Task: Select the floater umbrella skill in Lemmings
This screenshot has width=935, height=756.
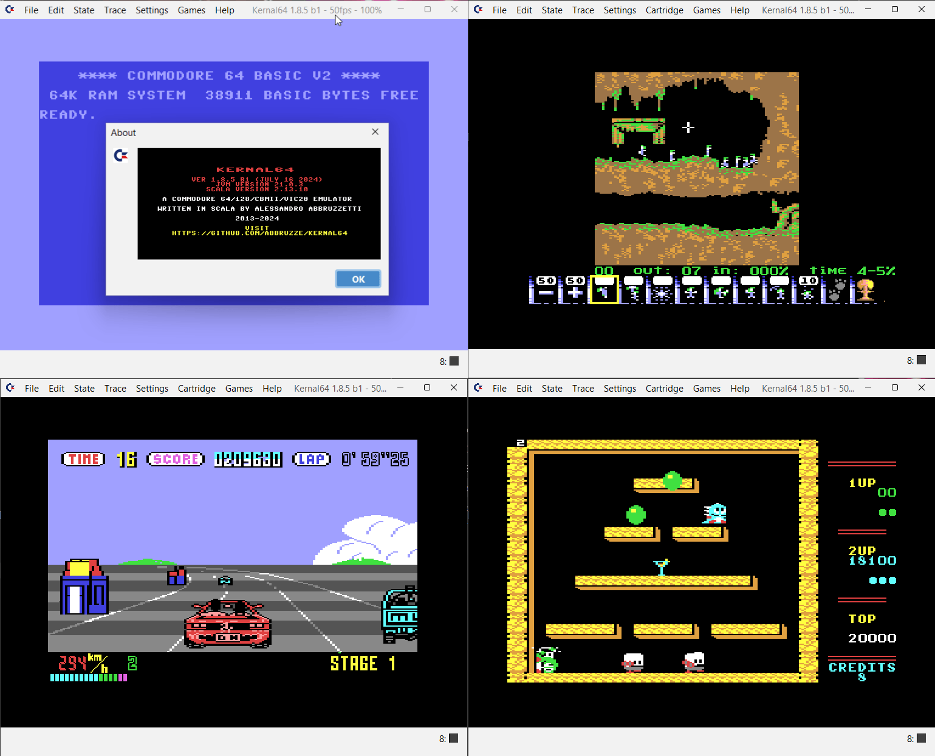Action: [633, 290]
